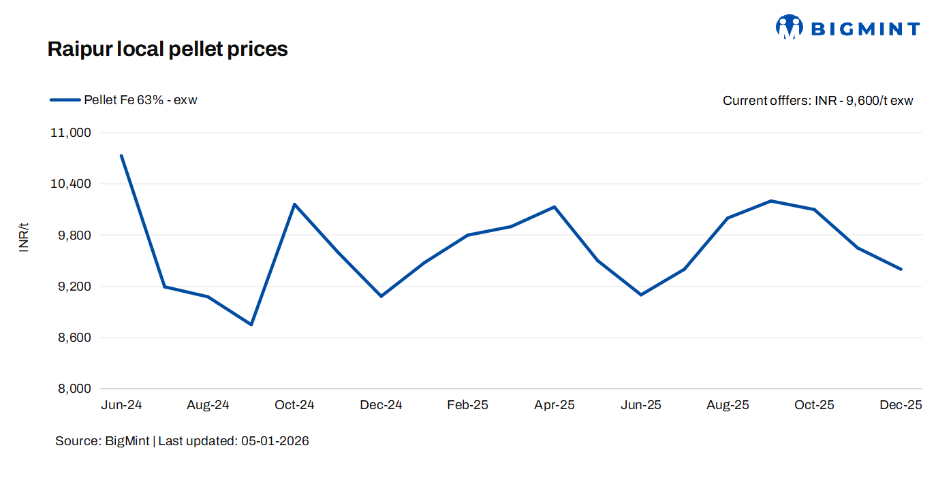The height and width of the screenshot is (484, 951).
Task: Click the chart title Raipur local pellet prices
Action: [168, 49]
